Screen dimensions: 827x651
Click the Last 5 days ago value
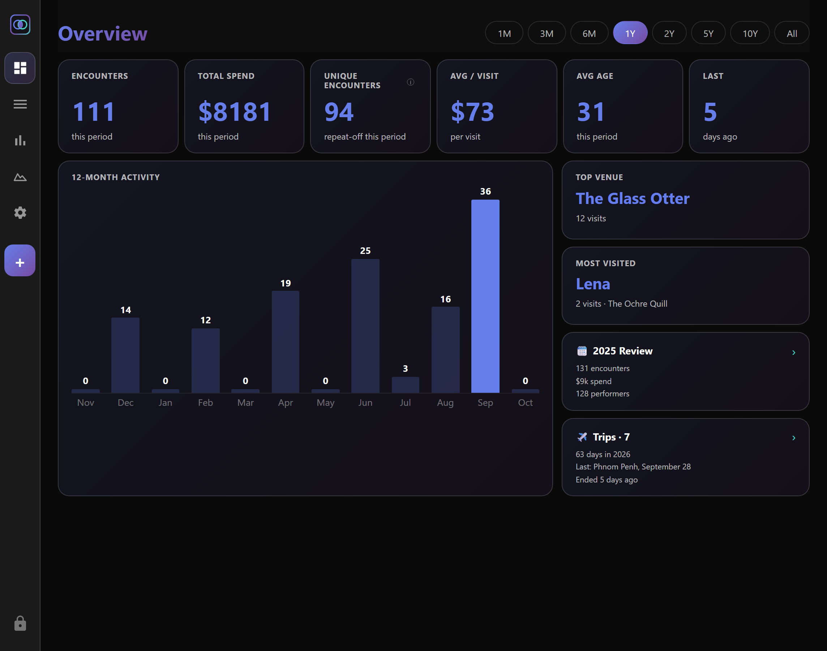710,112
